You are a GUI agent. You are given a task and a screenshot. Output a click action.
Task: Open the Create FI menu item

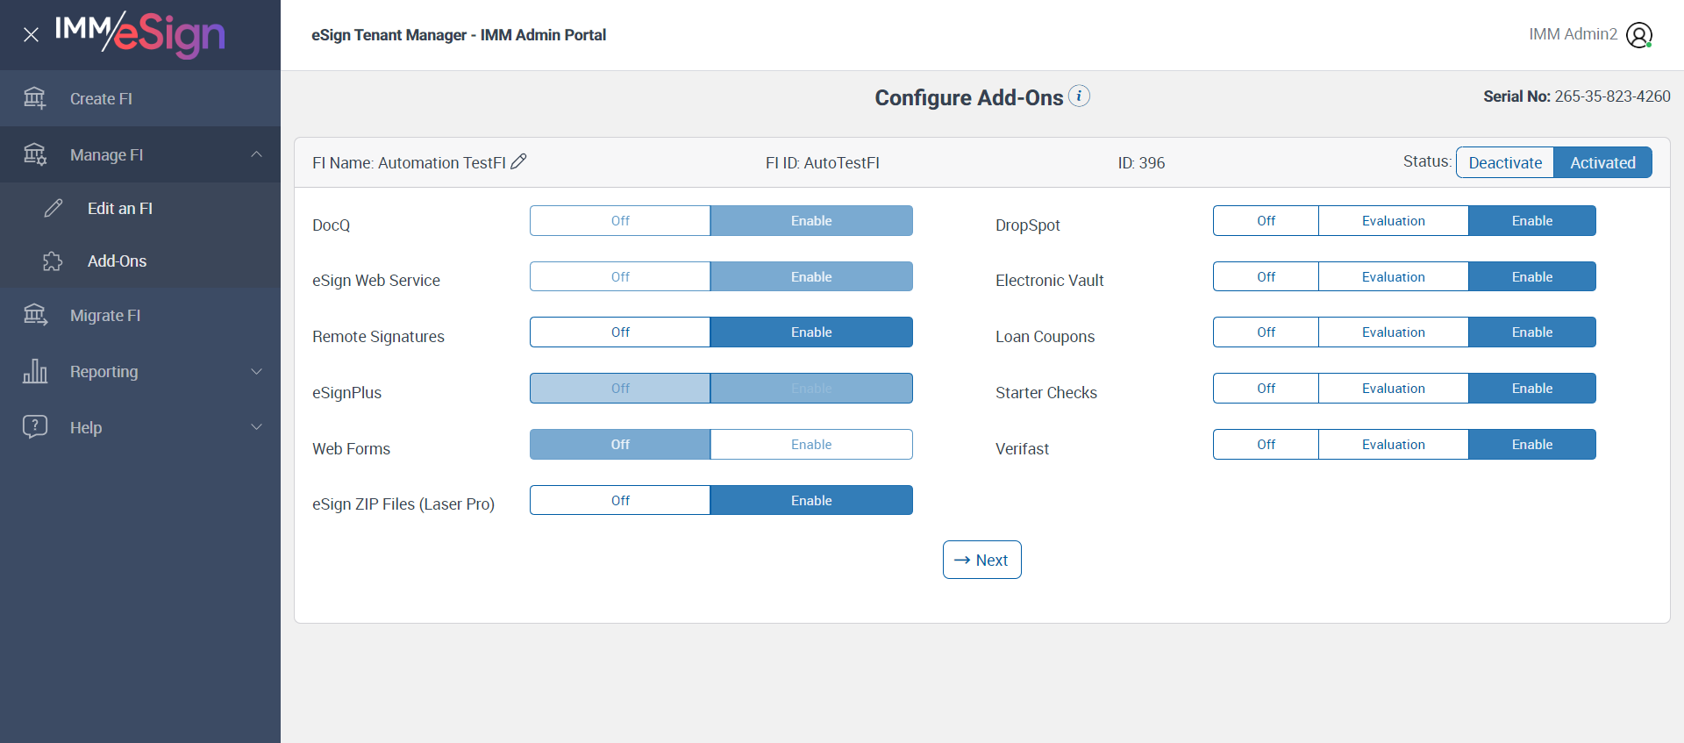pos(101,99)
